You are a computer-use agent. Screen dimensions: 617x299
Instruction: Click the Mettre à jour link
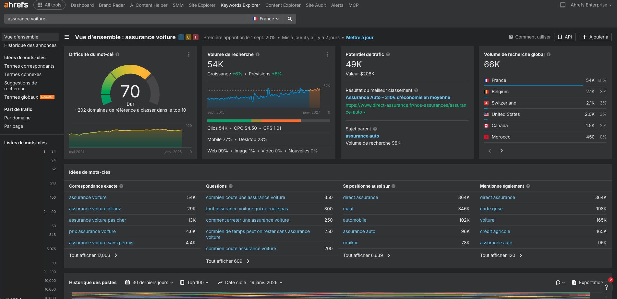pos(360,37)
